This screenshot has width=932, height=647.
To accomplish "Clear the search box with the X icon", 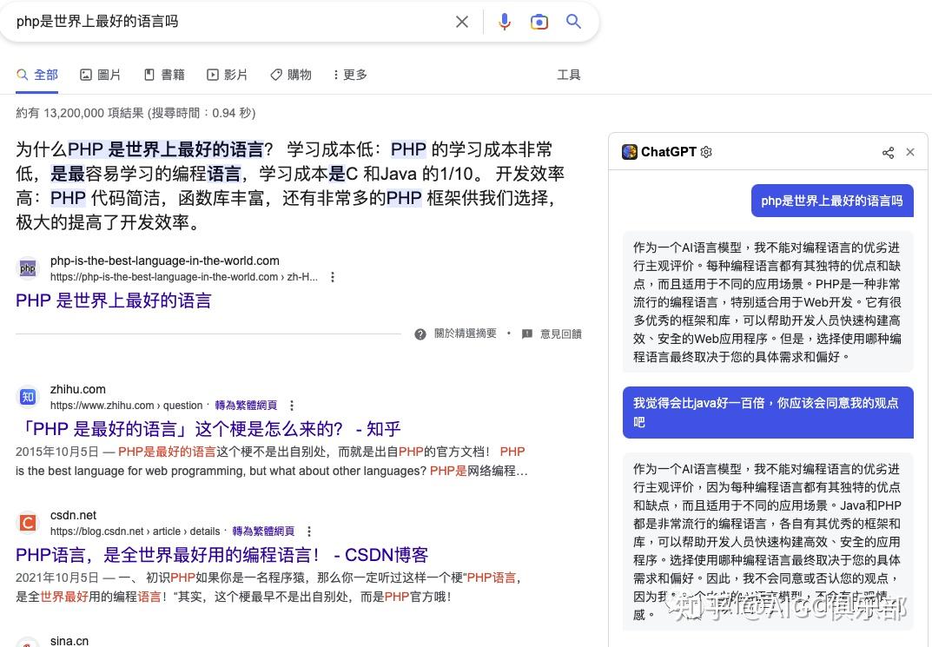I will tap(462, 22).
